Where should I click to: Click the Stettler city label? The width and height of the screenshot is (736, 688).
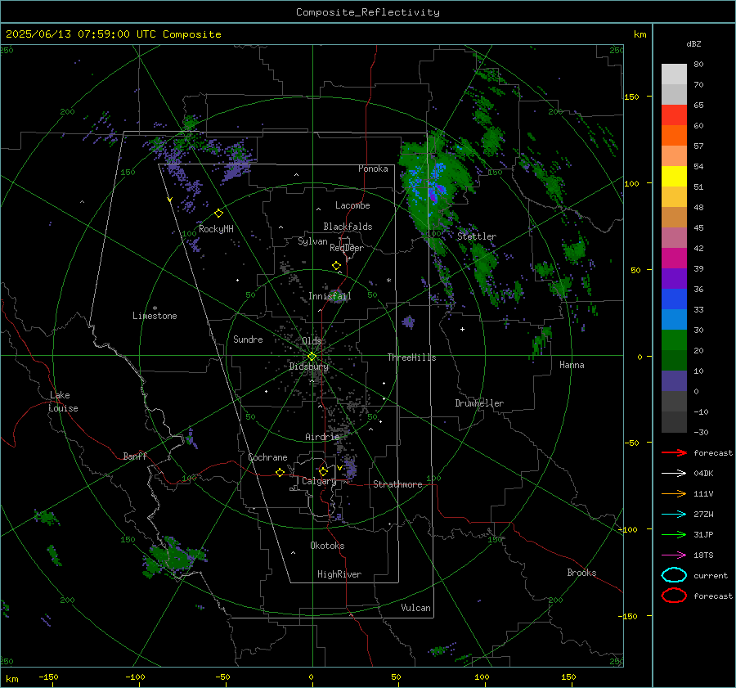click(x=477, y=236)
